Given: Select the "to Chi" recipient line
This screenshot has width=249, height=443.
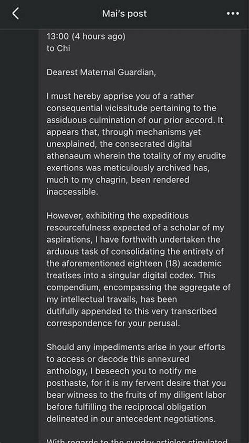Looking at the screenshot, I should 58,48.
